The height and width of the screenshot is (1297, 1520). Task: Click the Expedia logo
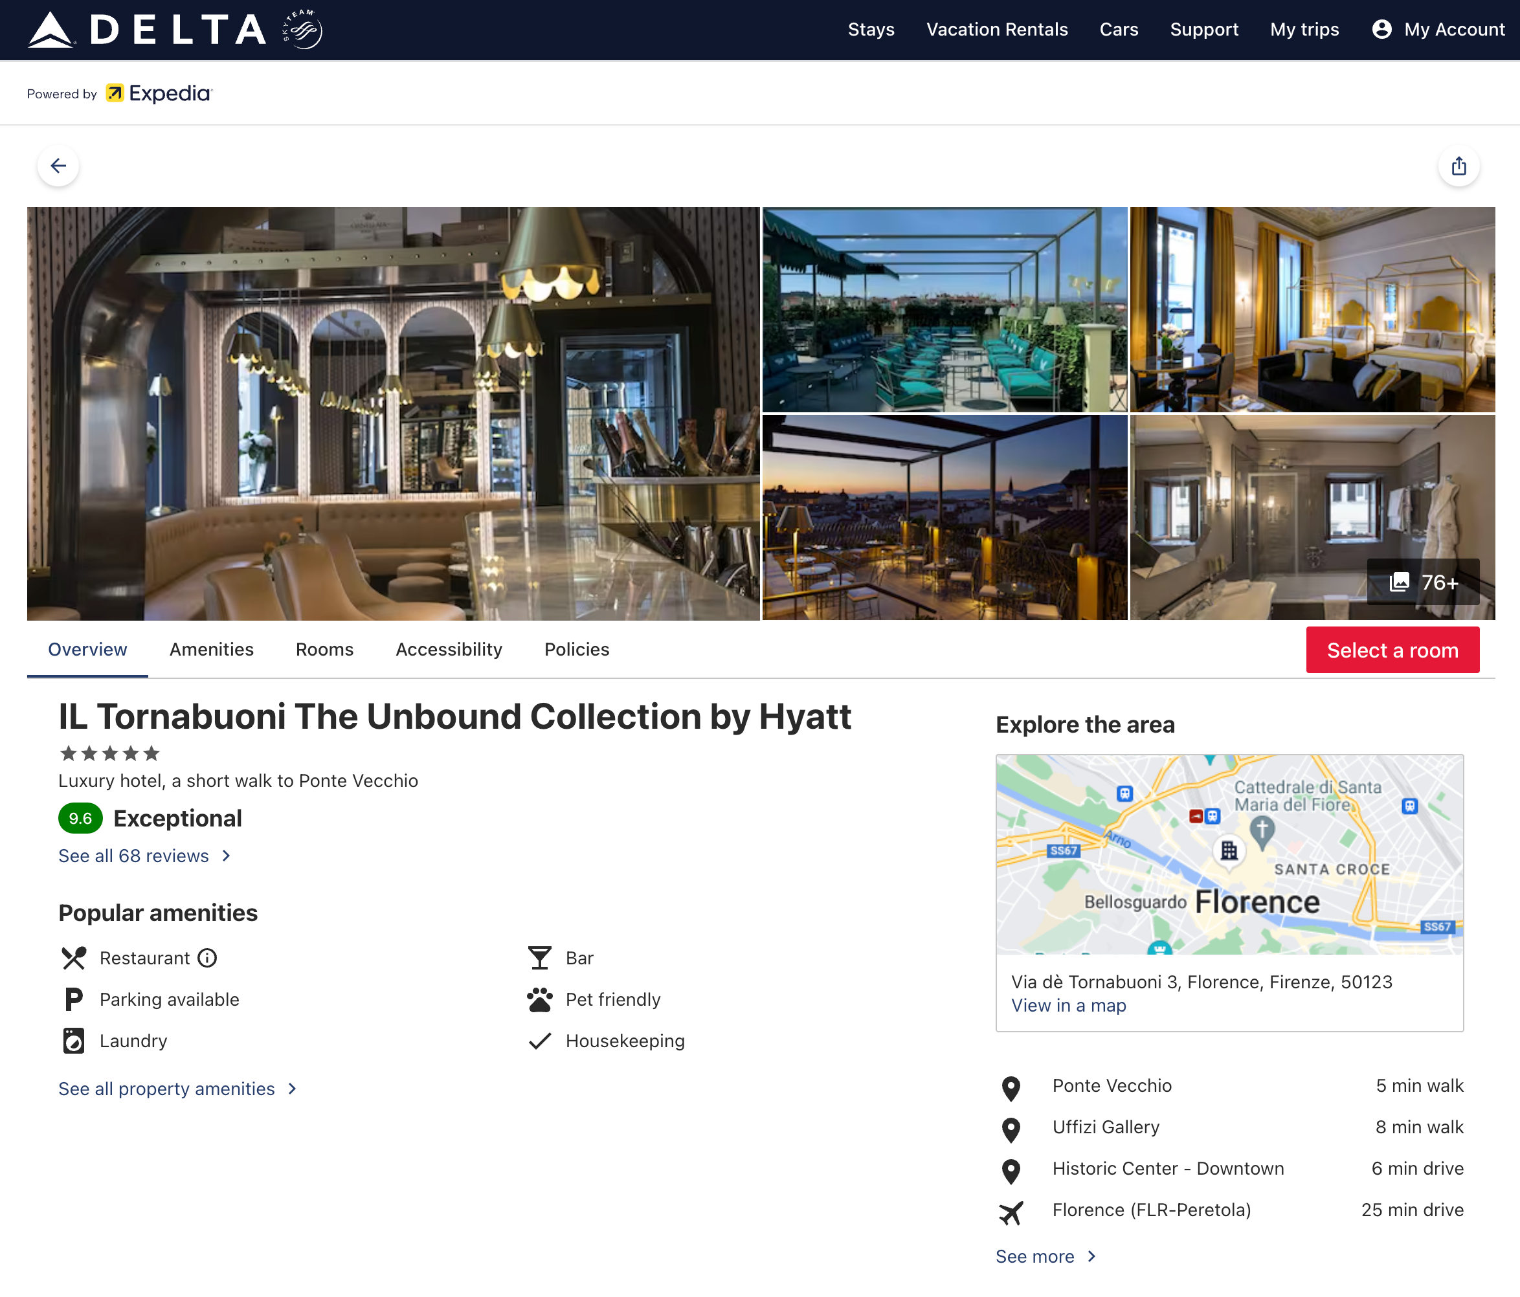[x=159, y=93]
